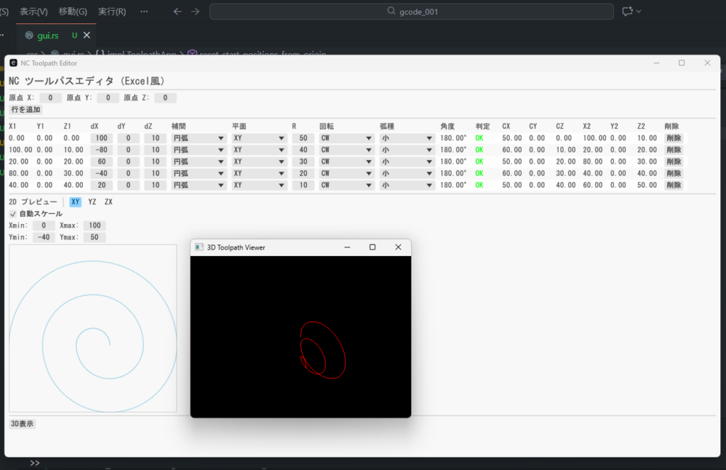Image resolution: width=726 pixels, height=470 pixels.
Task: Open the three-dots overflow menu
Action: click(145, 11)
